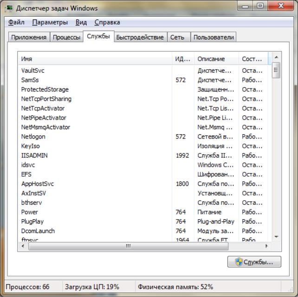Click the Защищенн... description cell
This screenshot has width=298, height=297.
pyautogui.click(x=216, y=89)
